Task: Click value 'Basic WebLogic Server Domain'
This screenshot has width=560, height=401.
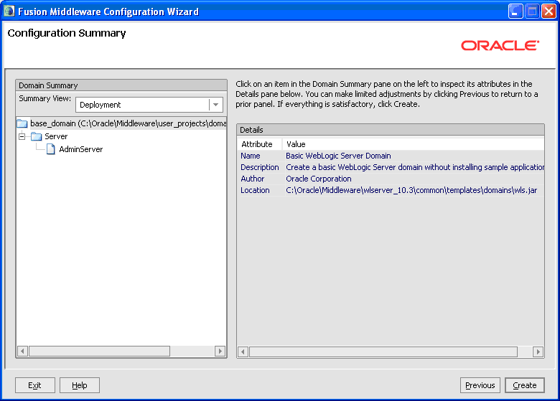Action: [338, 156]
